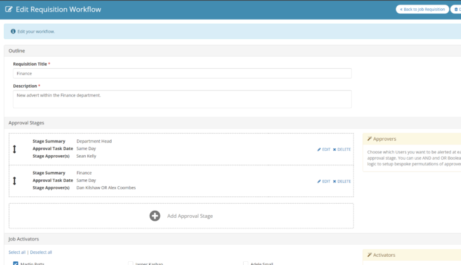Viewport: 461px width, 265px height.
Task: Focus the Requisition Title input field
Action: coord(182,73)
